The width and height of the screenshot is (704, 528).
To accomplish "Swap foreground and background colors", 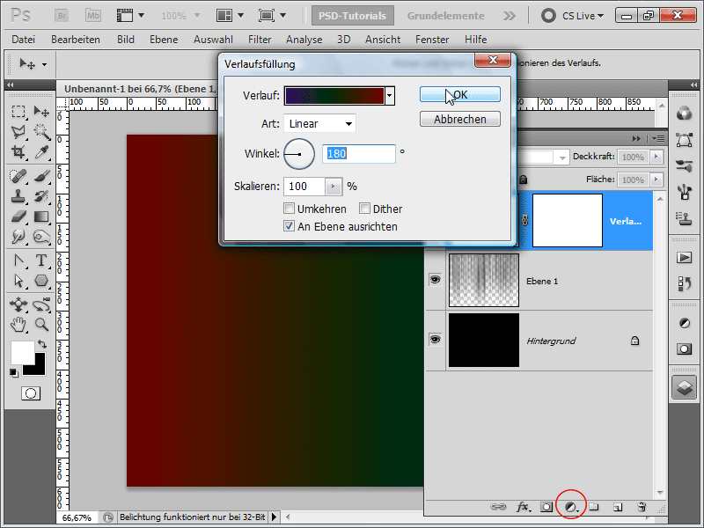I will point(41,344).
